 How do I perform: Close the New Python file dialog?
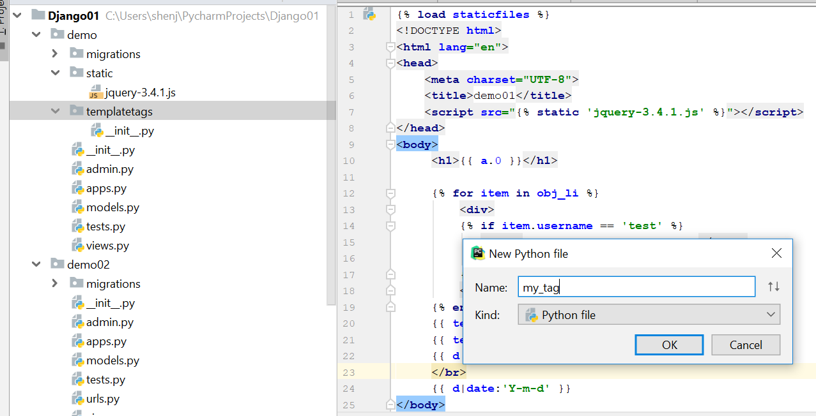tap(776, 253)
